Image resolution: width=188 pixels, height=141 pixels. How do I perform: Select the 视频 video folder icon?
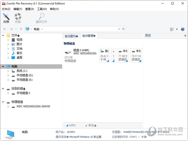(13, 40)
